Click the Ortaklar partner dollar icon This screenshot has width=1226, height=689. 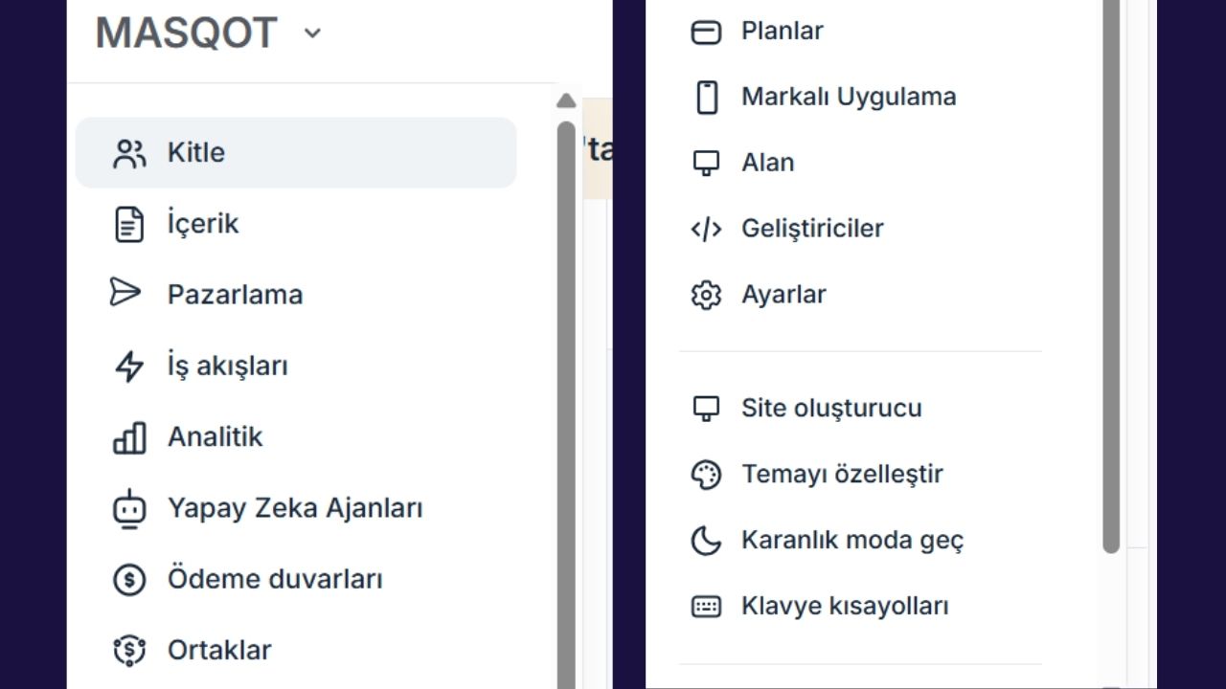130,650
